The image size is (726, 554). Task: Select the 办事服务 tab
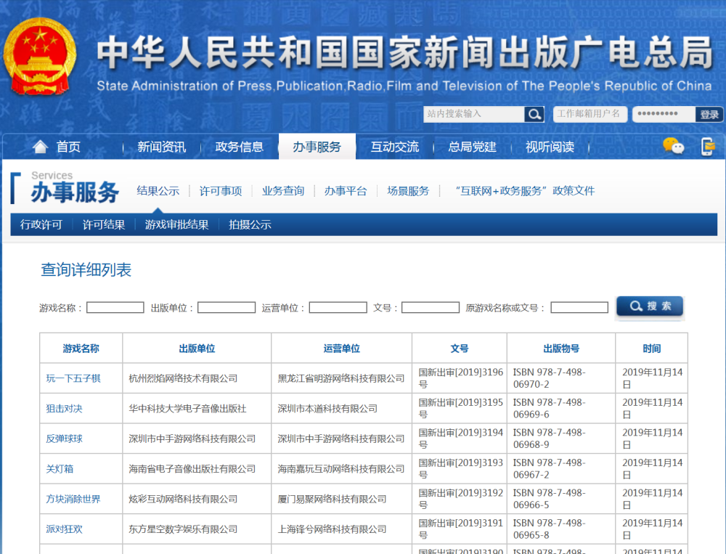[x=317, y=147]
